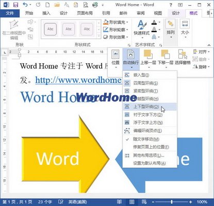Open the 排列 arrange dropdown
This screenshot has width=214, height=206.
pos(171,29)
